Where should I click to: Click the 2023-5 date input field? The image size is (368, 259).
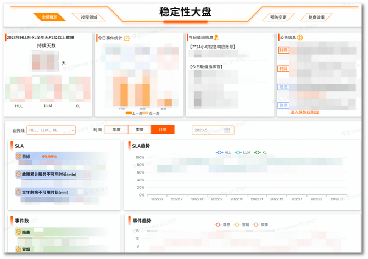click(x=209, y=130)
